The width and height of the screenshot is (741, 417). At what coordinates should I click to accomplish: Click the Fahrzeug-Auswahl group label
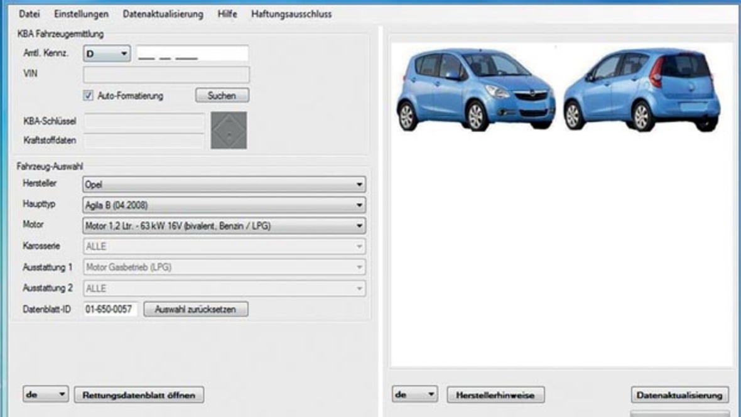[x=50, y=166]
